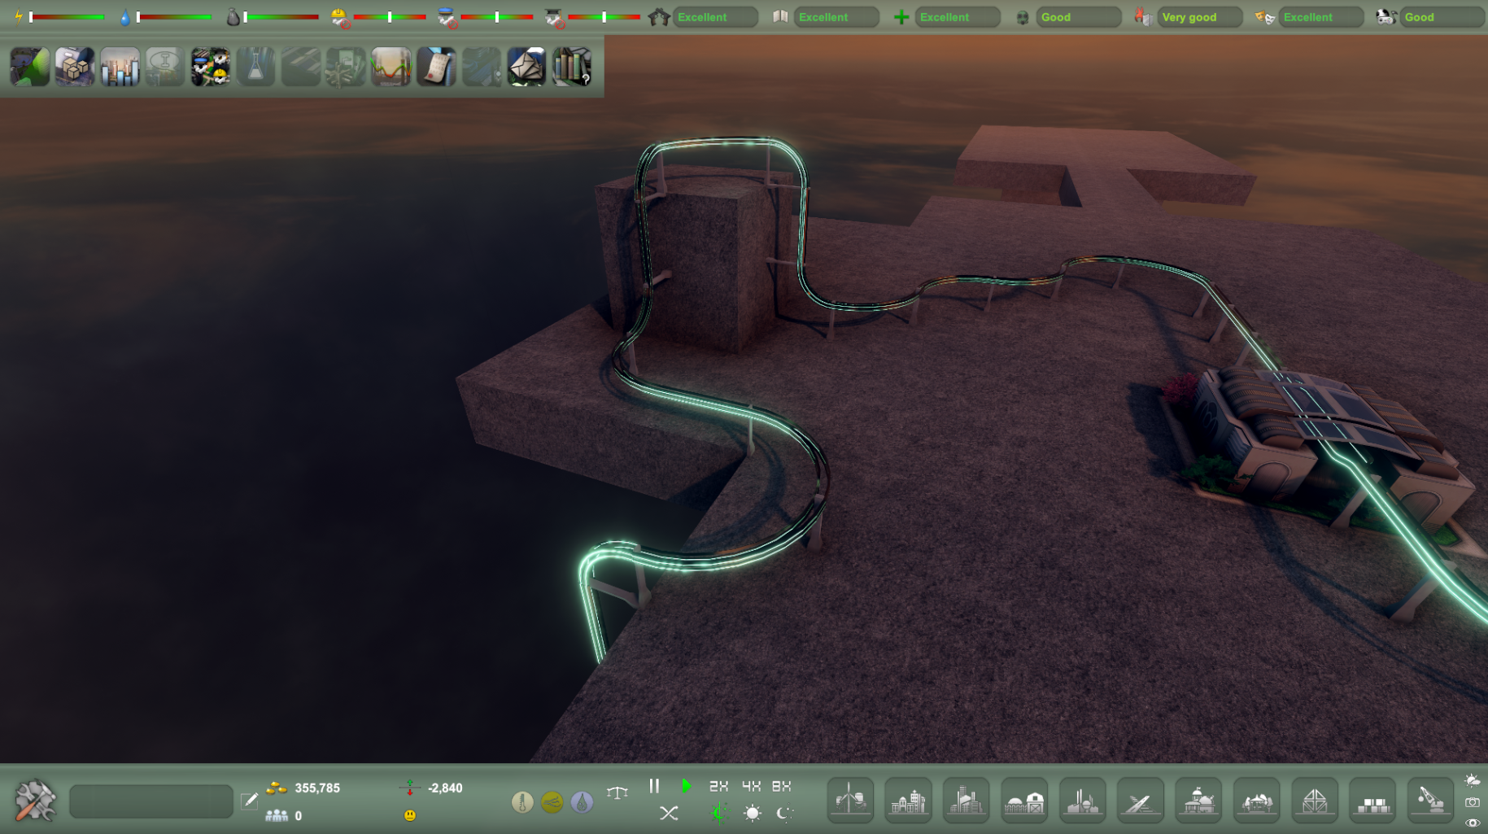Image resolution: width=1488 pixels, height=834 pixels.
Task: Toggle interface visibility eye icon
Action: click(1473, 823)
